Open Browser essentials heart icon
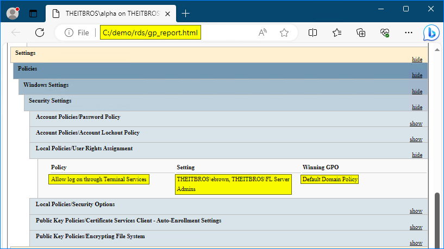444x249 pixels. 385,33
